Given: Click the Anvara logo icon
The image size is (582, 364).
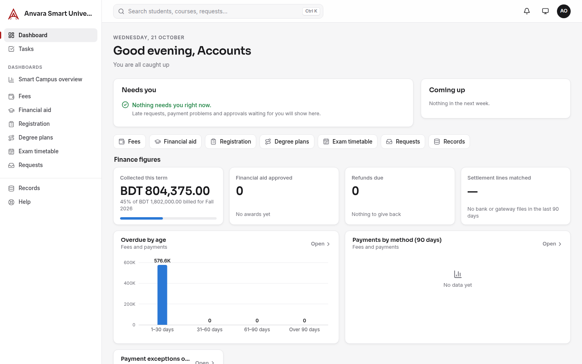Looking at the screenshot, I should coord(13,14).
